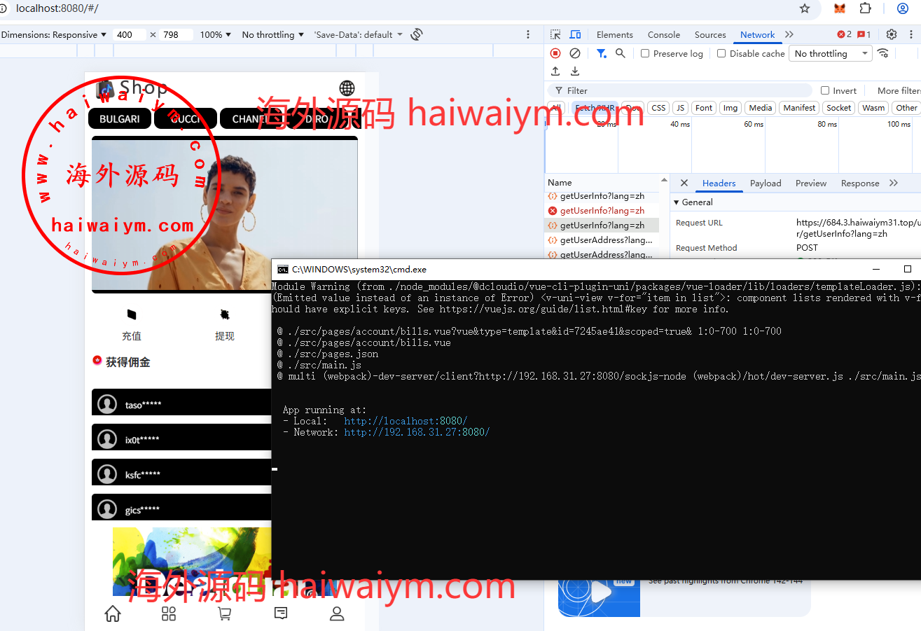Viewport: 921px width, 631px height.
Task: Open the No throttling dropdown in Network panel
Action: coord(831,54)
